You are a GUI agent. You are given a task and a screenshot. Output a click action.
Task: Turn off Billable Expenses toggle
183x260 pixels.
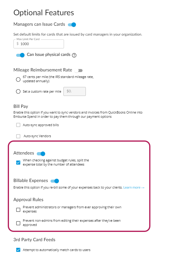[55, 181]
